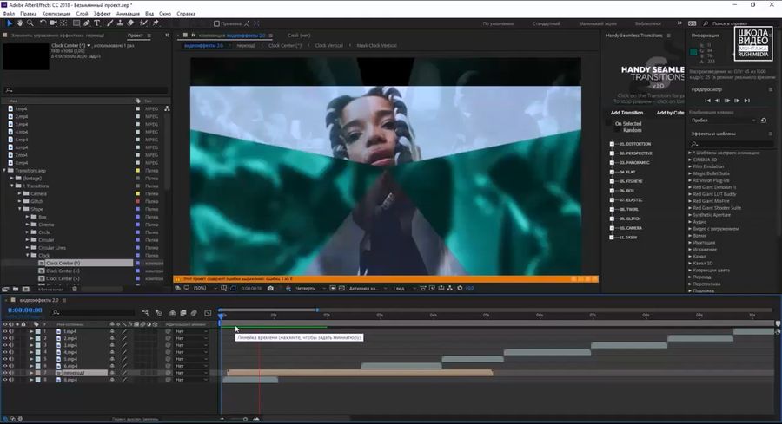Click the Add by Category button

pyautogui.click(x=670, y=113)
